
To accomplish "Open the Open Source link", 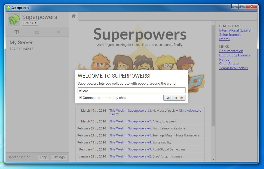I will [x=229, y=64].
